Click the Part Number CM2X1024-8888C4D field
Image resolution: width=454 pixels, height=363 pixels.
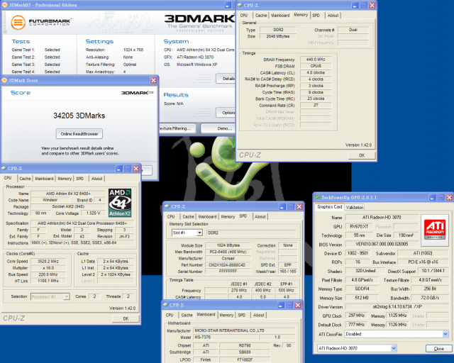click(x=227, y=265)
